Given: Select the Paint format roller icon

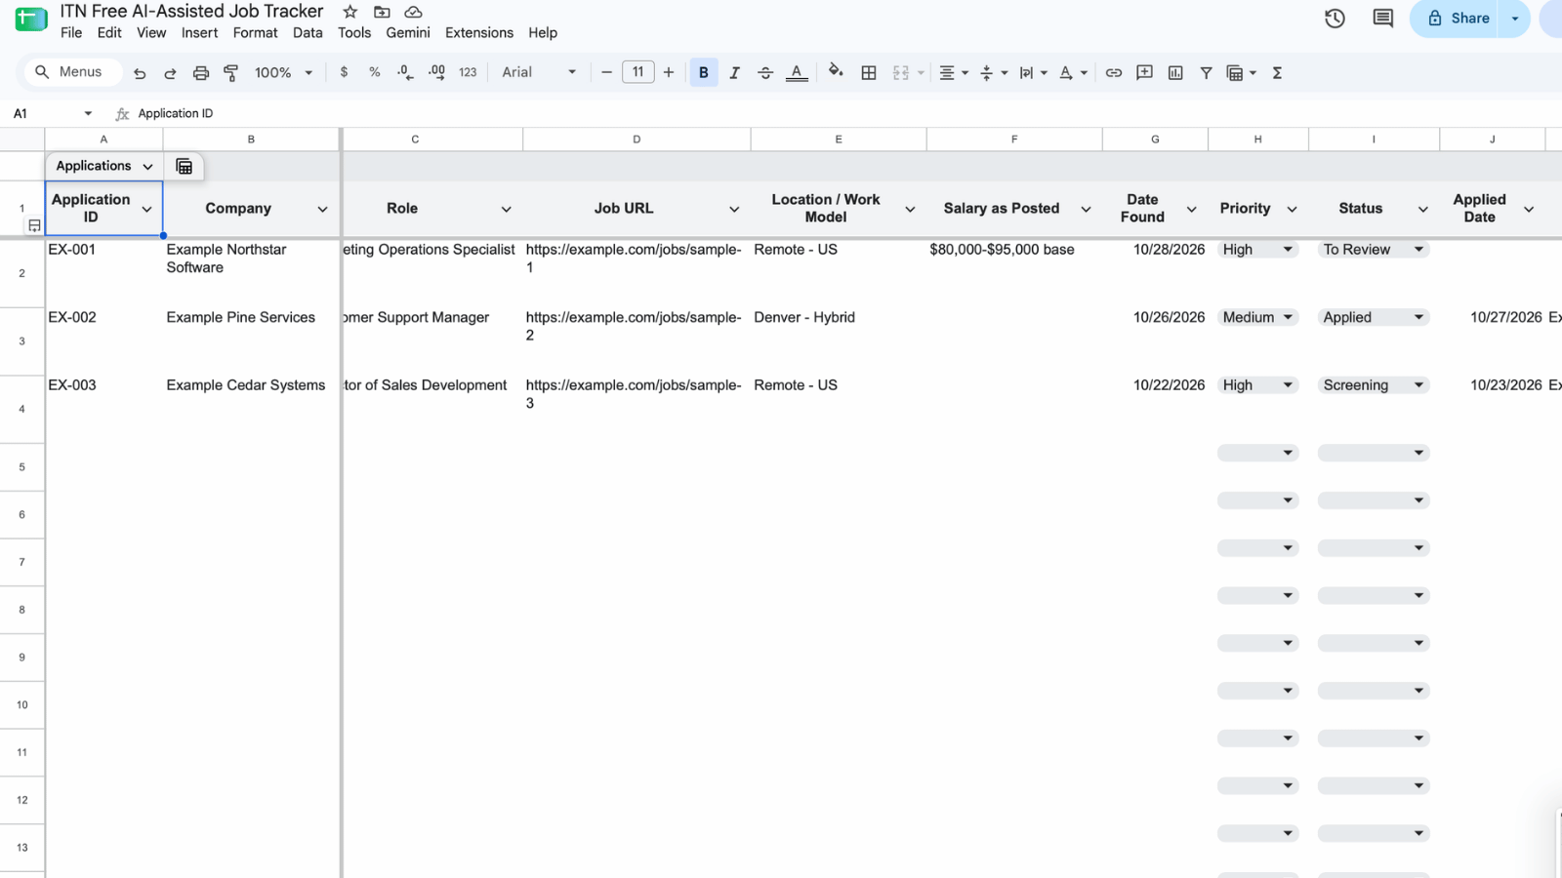Looking at the screenshot, I should click(x=231, y=73).
